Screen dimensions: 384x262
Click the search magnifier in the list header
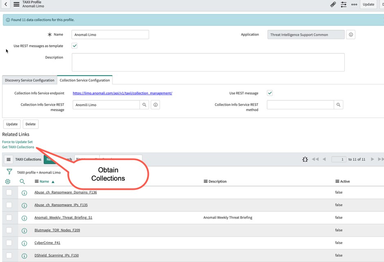click(22, 181)
